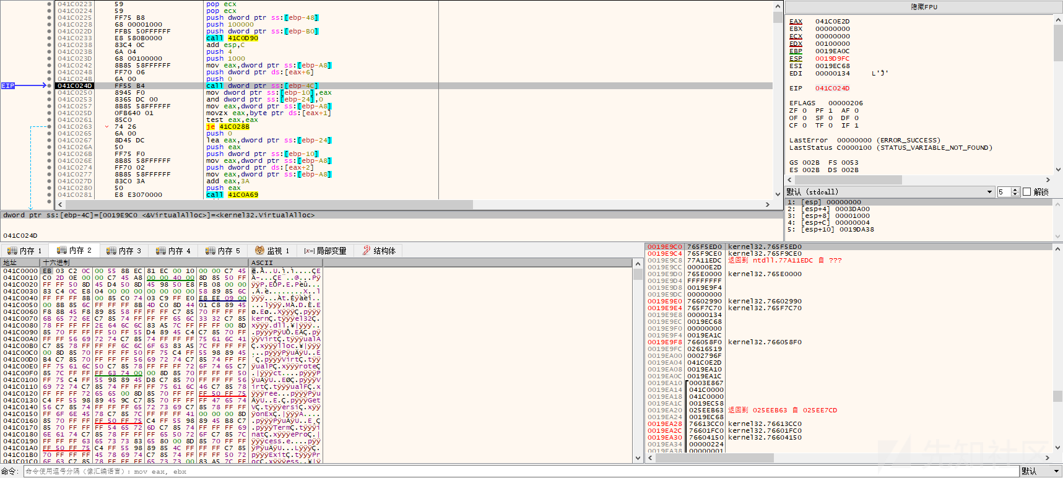
Task: Click the EIP marker label in the gutter
Action: coord(7,86)
